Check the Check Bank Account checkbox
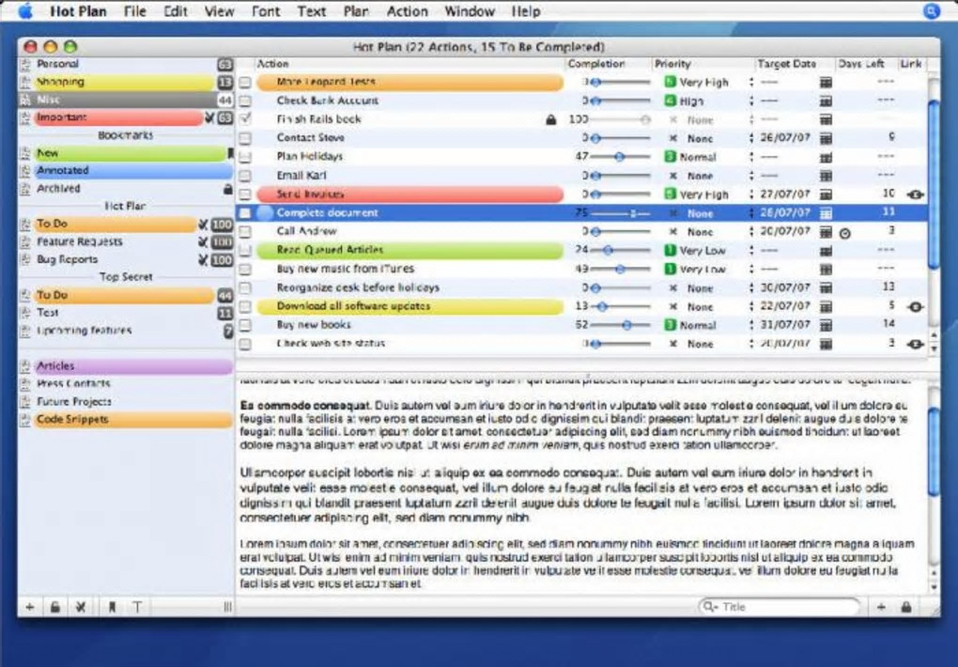Screen dimensions: 958x667 [x=245, y=101]
